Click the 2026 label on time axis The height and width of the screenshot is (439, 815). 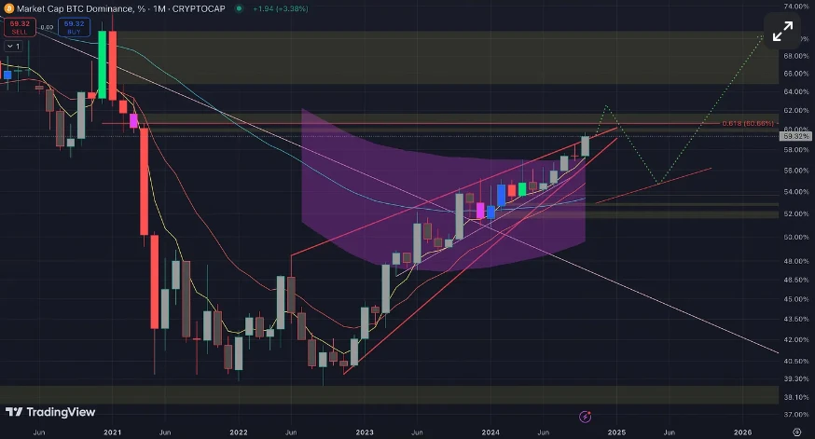(x=743, y=432)
